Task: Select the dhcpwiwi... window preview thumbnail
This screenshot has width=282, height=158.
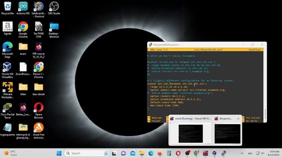Action: click(x=227, y=133)
